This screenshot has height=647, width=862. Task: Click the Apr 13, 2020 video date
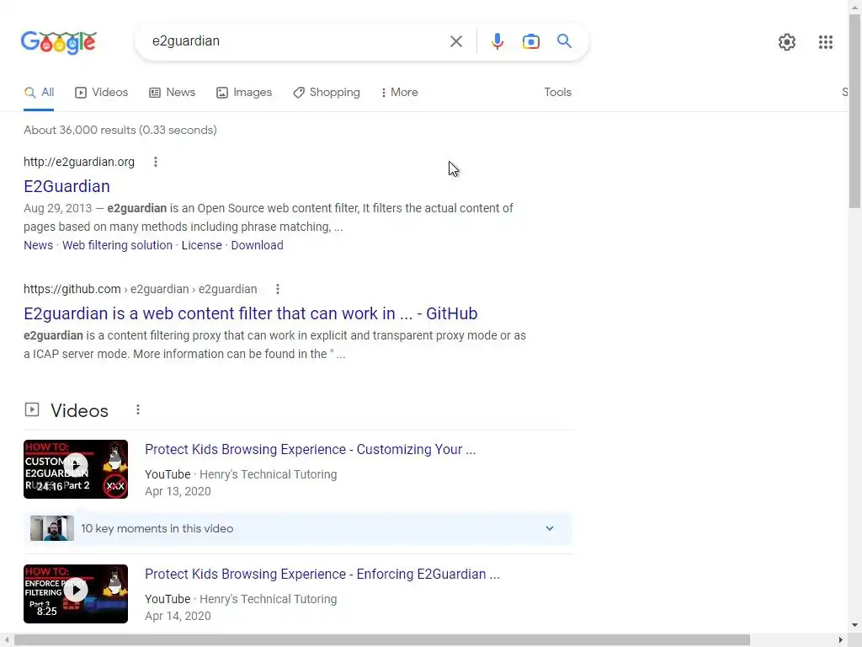point(178,491)
